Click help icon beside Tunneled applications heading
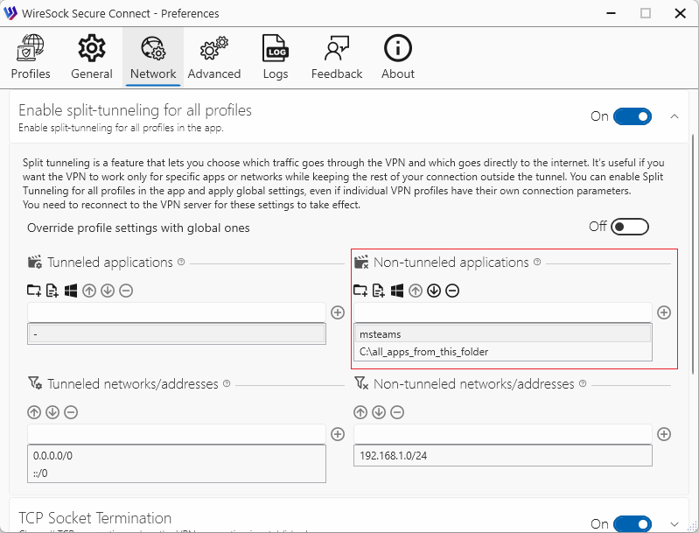699x533 pixels. [x=181, y=262]
